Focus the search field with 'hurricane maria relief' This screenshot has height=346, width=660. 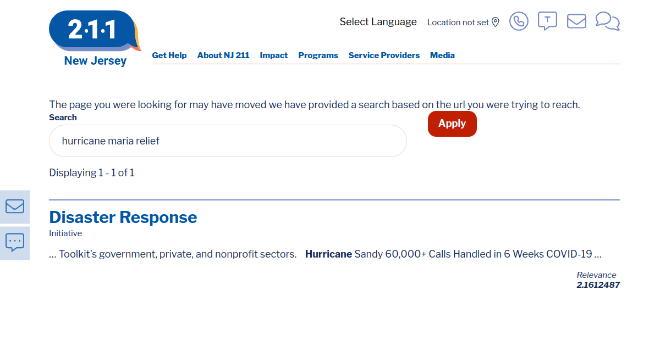[228, 141]
